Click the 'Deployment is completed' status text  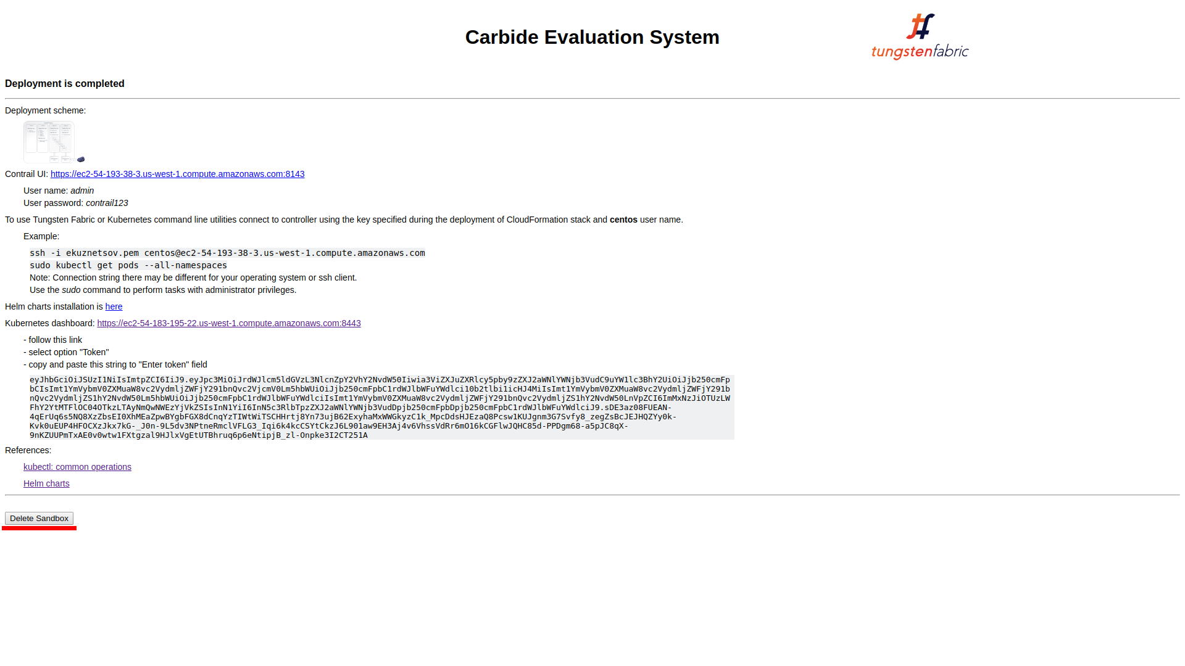click(x=65, y=84)
